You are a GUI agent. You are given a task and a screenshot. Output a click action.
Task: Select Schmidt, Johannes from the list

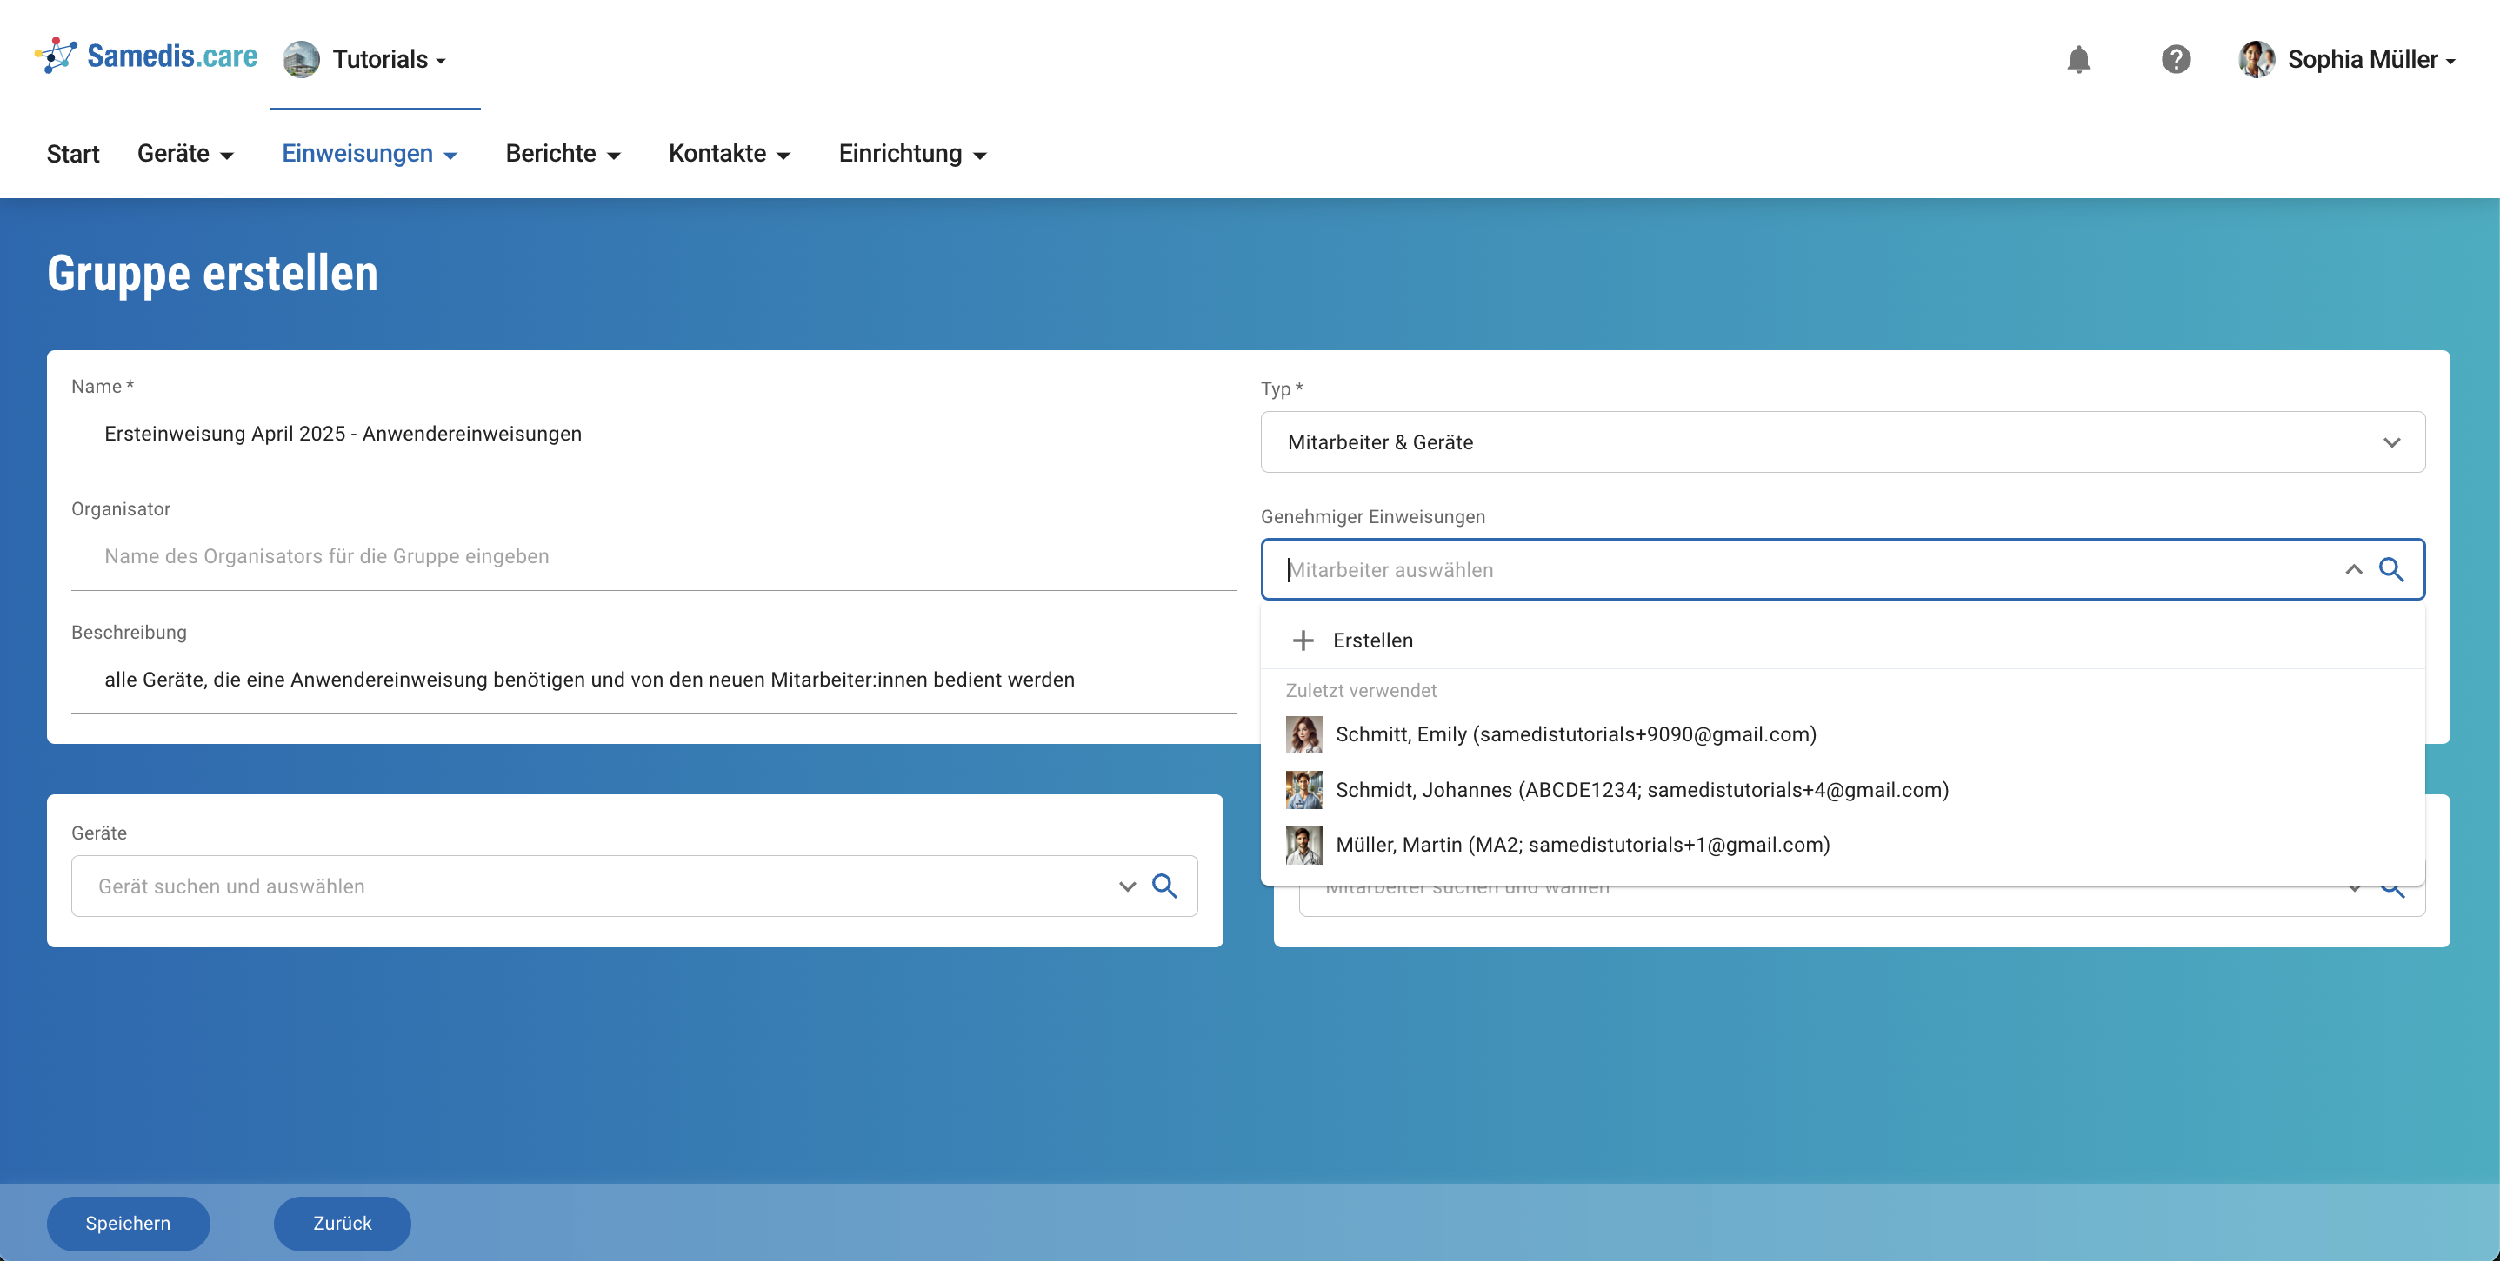coord(1641,790)
